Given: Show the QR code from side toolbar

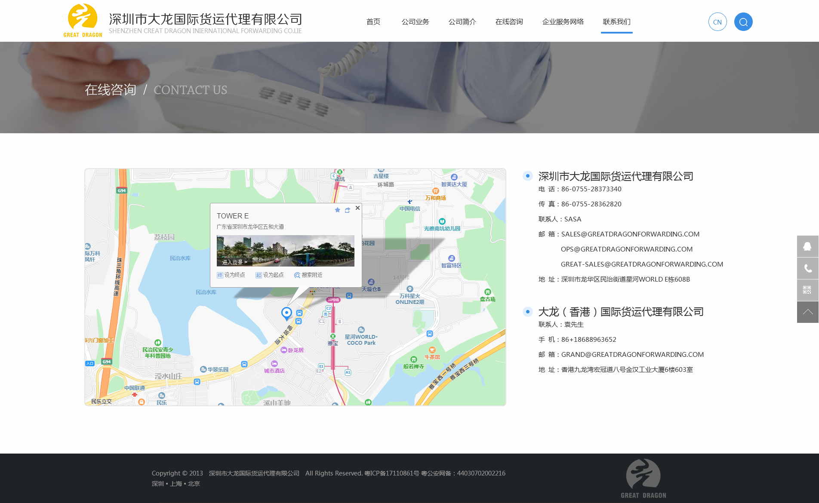Looking at the screenshot, I should pos(807,290).
